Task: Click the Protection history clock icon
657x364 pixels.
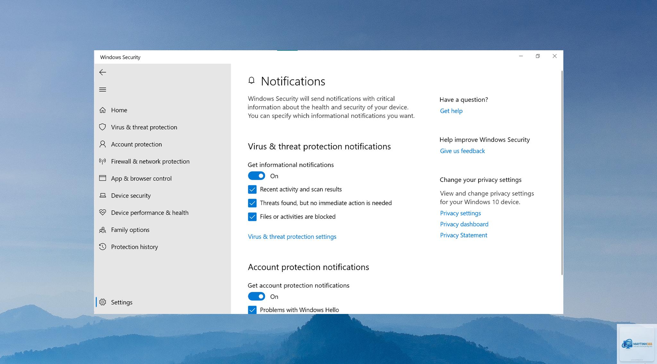Action: pos(103,247)
